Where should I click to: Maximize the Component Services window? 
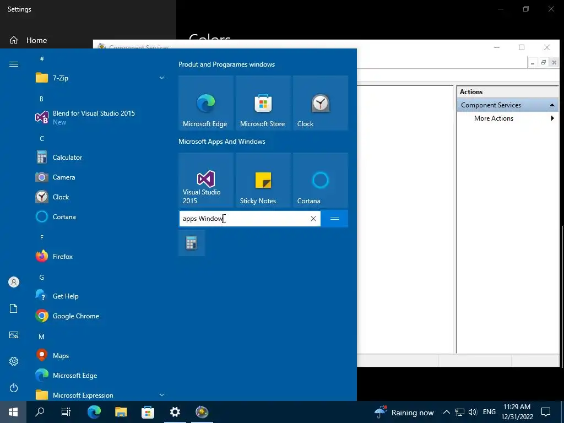(x=522, y=47)
